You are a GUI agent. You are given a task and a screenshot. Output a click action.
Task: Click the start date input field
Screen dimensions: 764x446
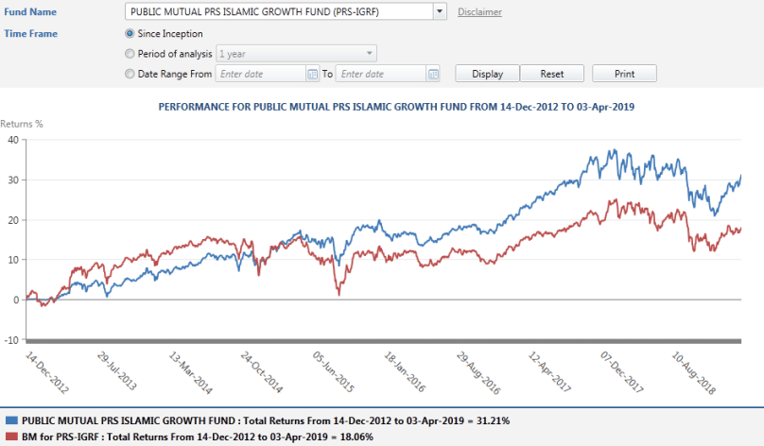[261, 74]
